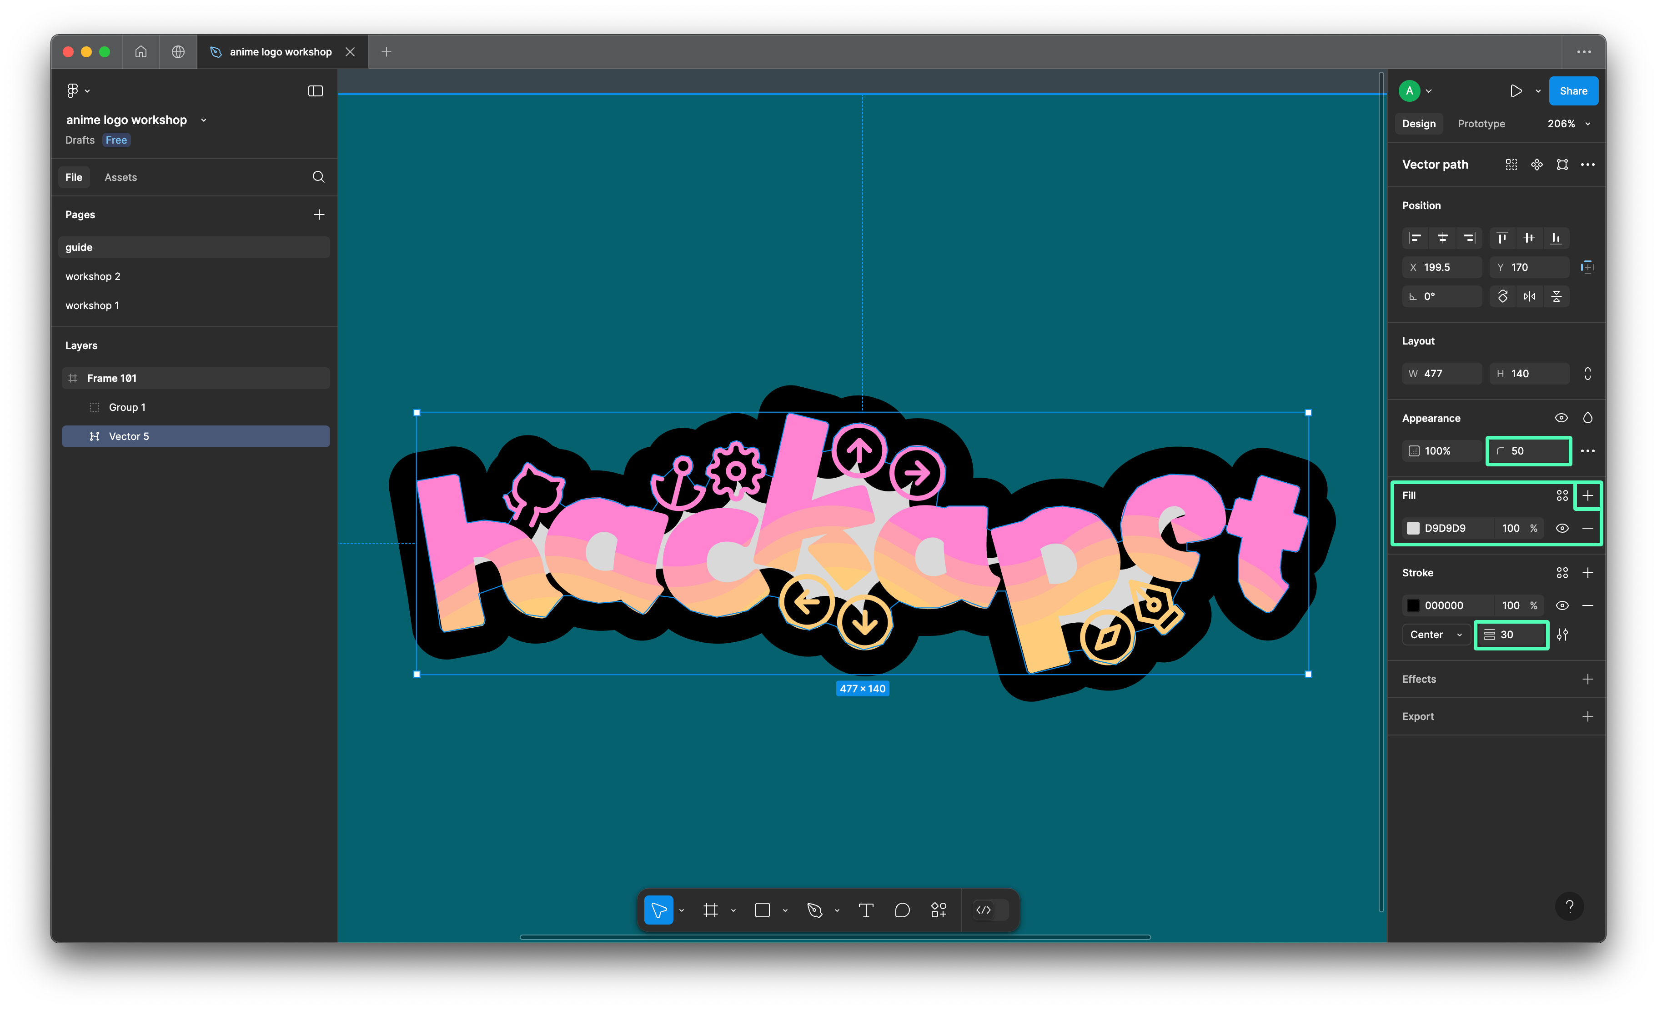The image size is (1657, 1010).
Task: Select the Text tool
Action: (x=865, y=910)
